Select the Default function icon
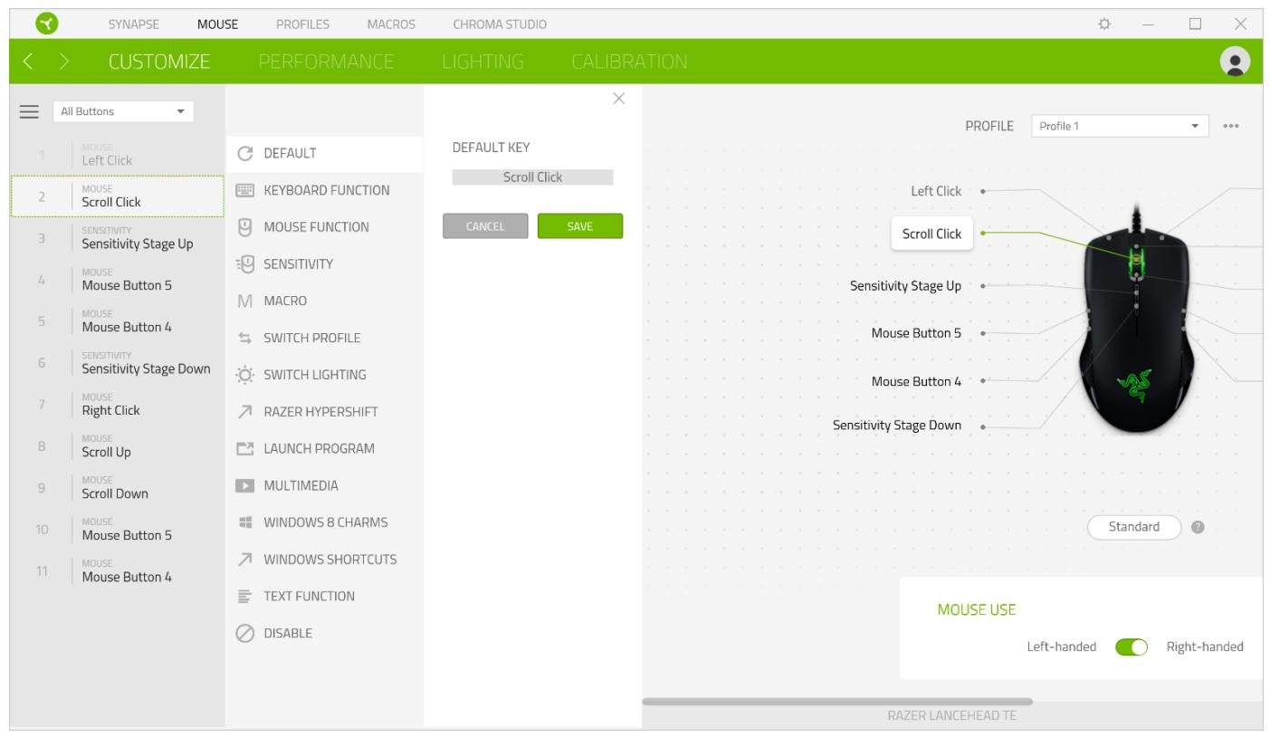Image resolution: width=1270 pixels, height=737 pixels. click(244, 153)
